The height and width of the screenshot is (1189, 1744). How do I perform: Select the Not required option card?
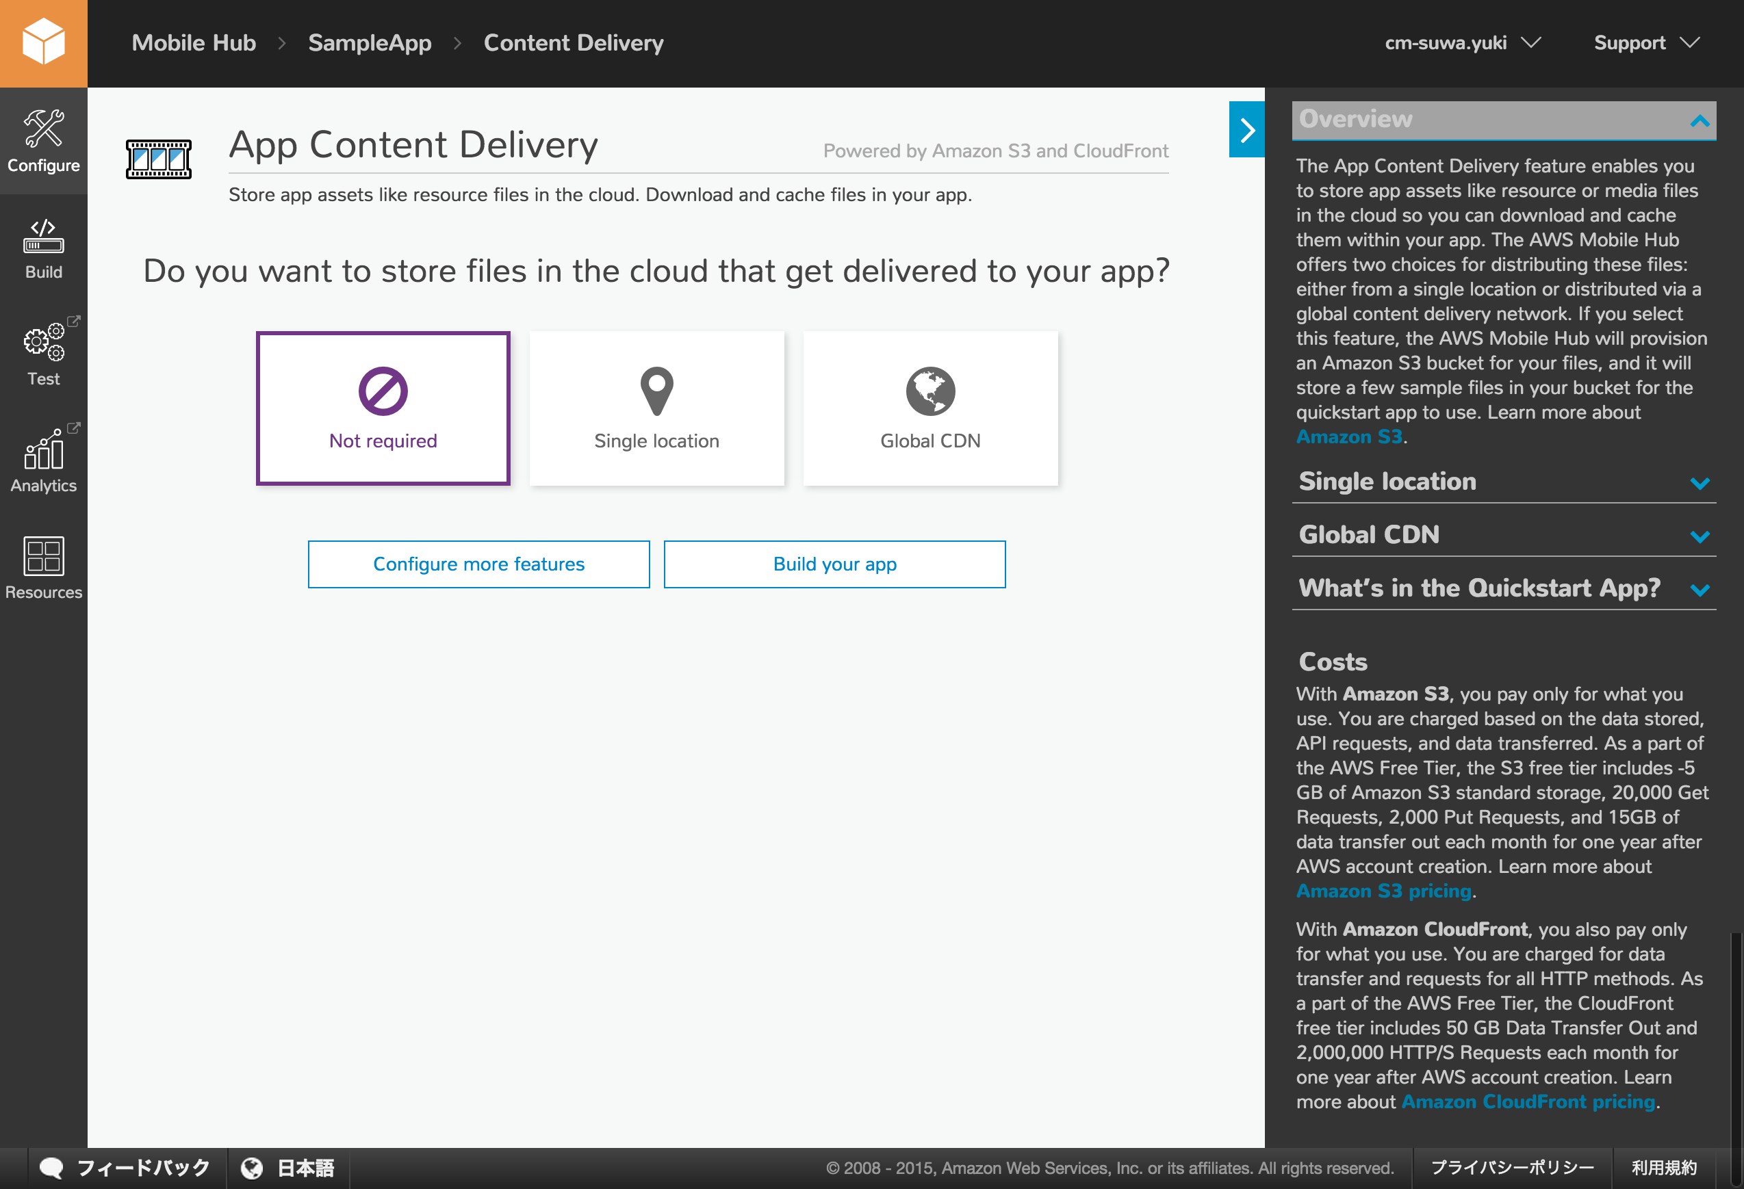[x=383, y=408]
